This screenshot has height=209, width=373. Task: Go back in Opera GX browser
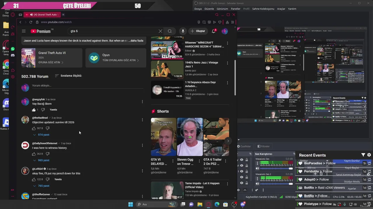pyautogui.click(x=20, y=22)
